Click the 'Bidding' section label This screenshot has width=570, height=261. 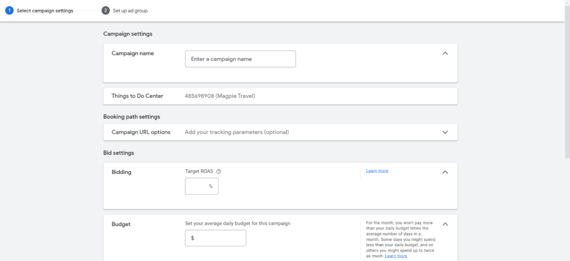(x=121, y=172)
